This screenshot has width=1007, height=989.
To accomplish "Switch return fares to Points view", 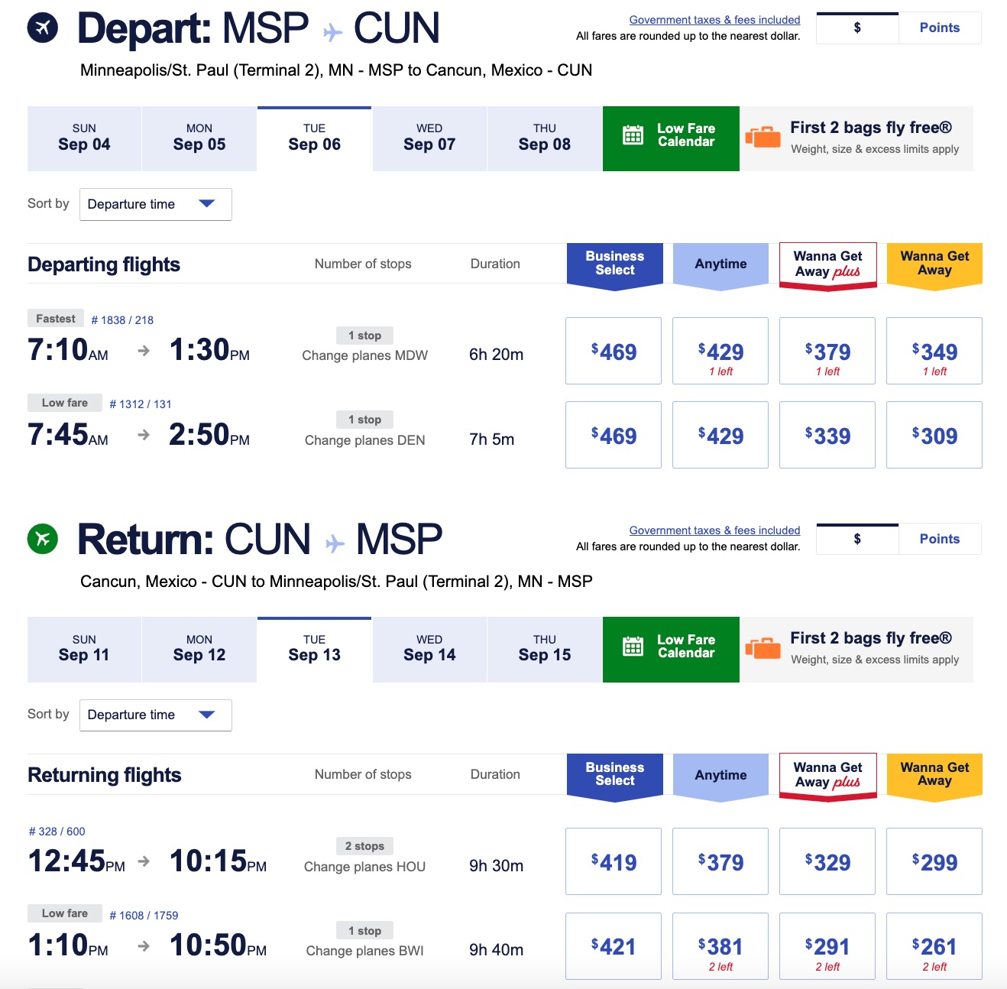I will [940, 538].
